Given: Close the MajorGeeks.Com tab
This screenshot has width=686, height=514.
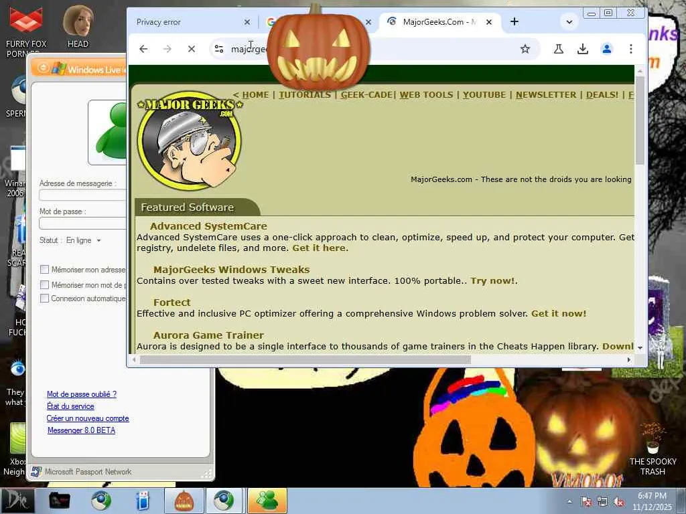Looking at the screenshot, I should click(489, 22).
